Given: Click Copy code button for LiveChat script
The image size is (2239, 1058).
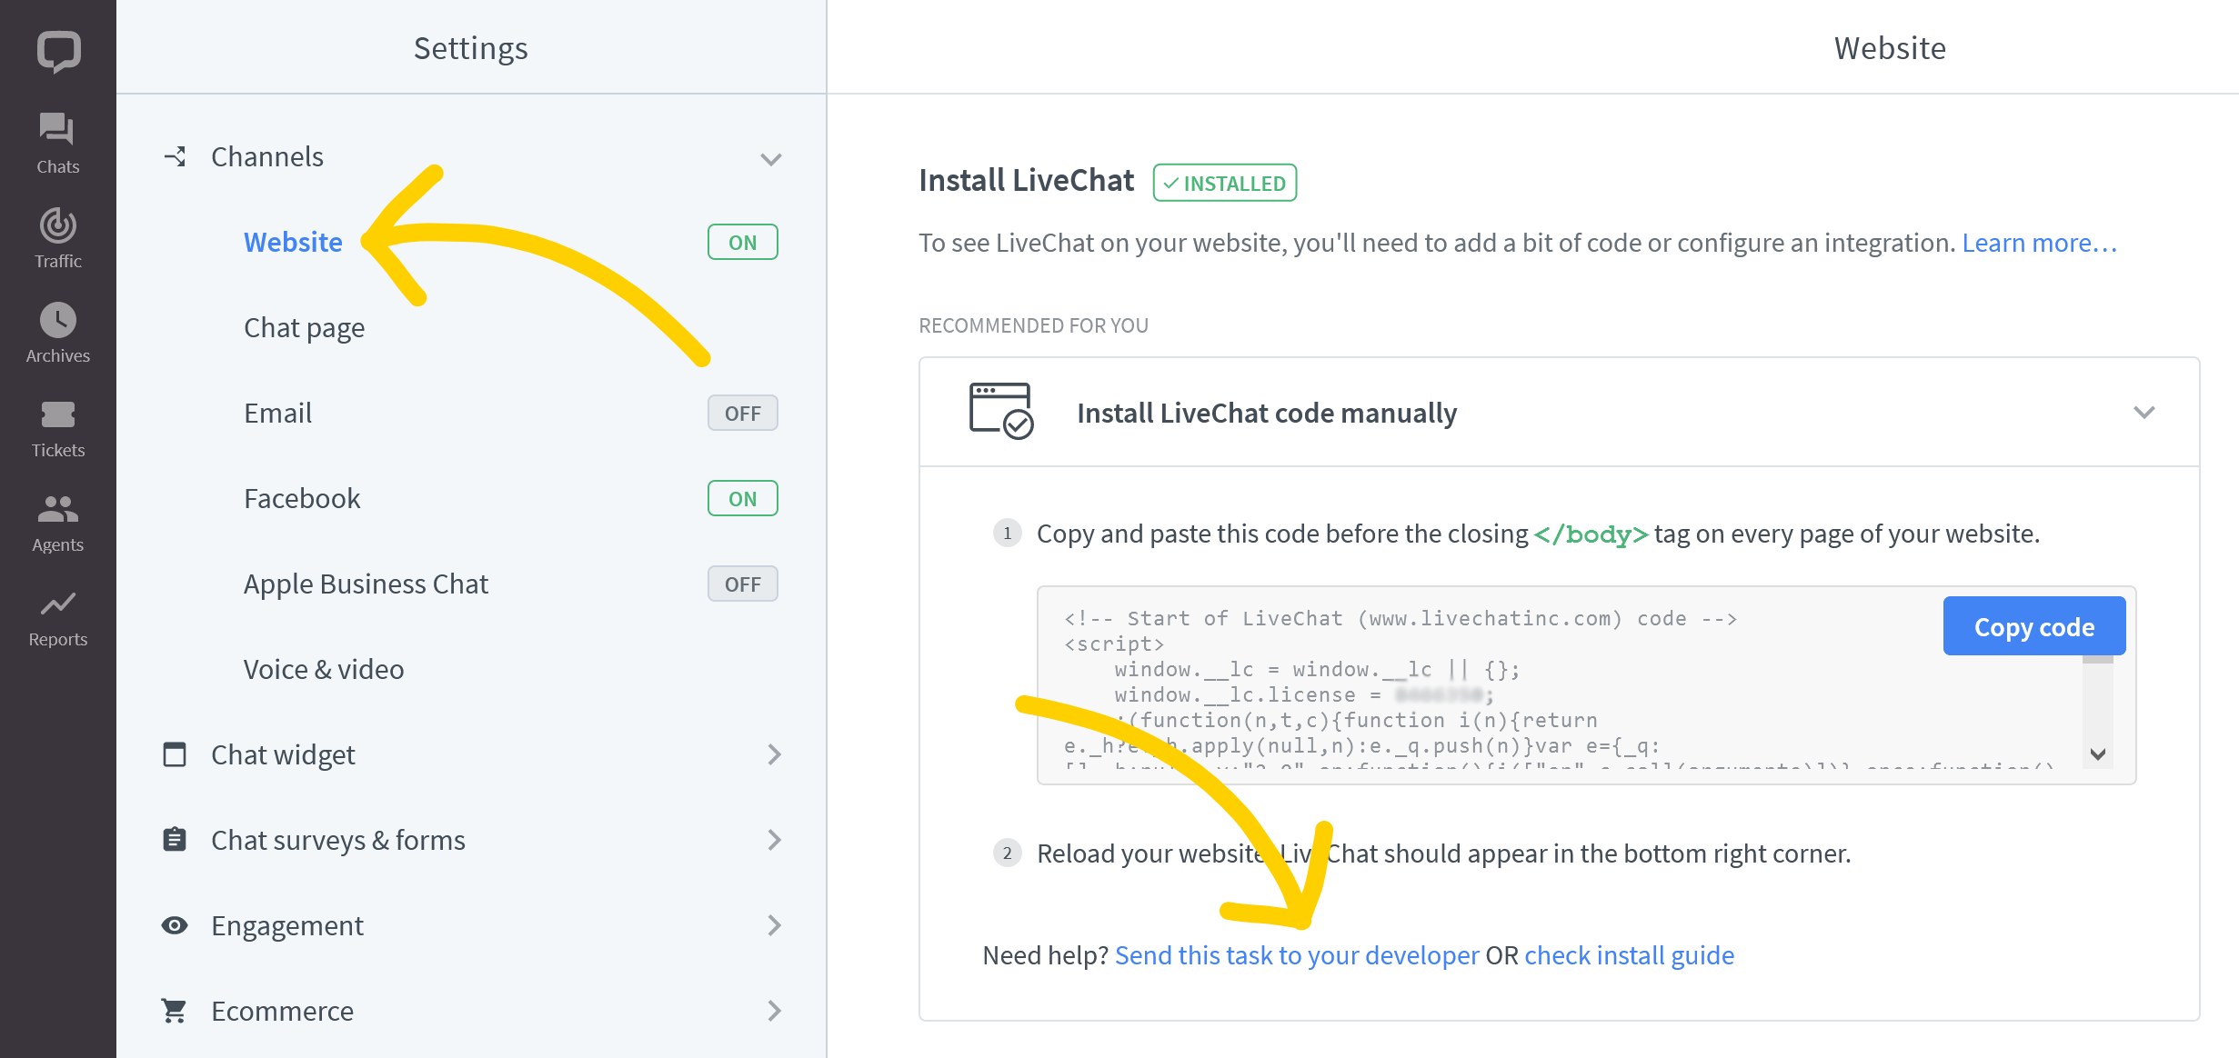Looking at the screenshot, I should pos(2034,625).
